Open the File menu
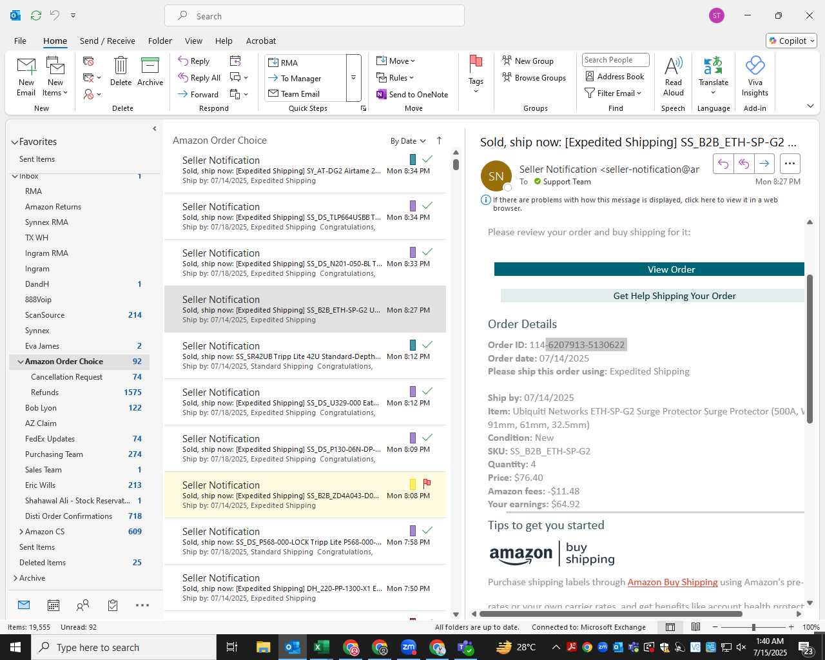The image size is (825, 660). coord(20,41)
